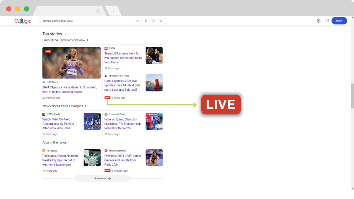Open Team USA storms back headline
The height and width of the screenshot is (199, 354).
(123, 58)
